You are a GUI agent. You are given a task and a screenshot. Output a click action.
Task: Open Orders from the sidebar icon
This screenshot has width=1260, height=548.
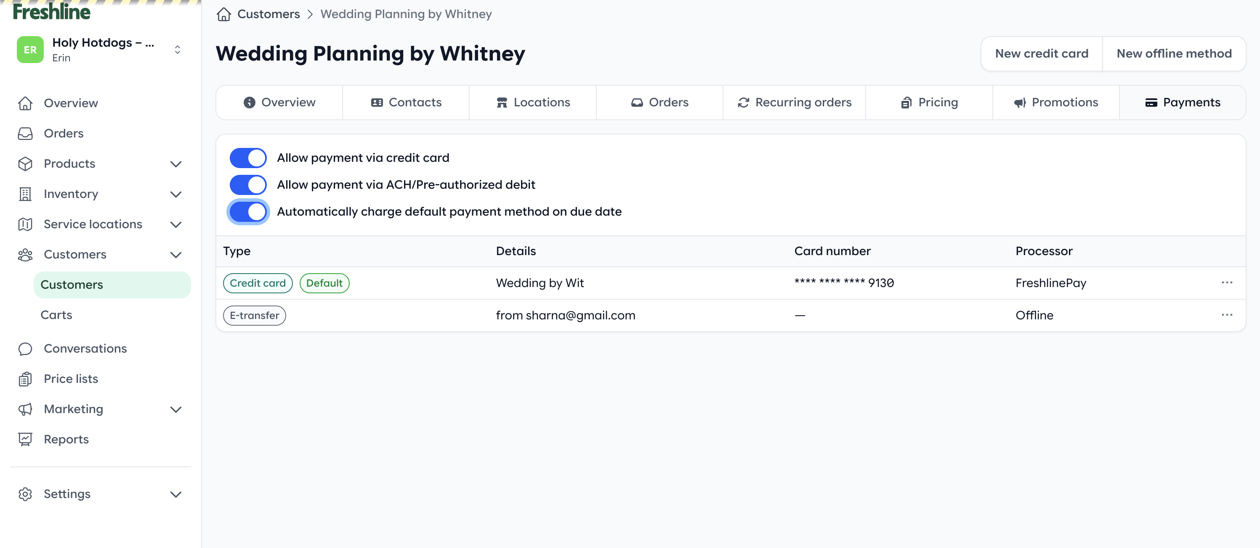25,133
